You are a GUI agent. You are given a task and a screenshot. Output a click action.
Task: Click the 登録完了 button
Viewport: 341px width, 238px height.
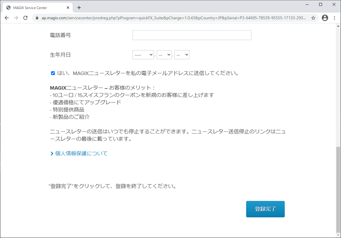click(x=265, y=209)
